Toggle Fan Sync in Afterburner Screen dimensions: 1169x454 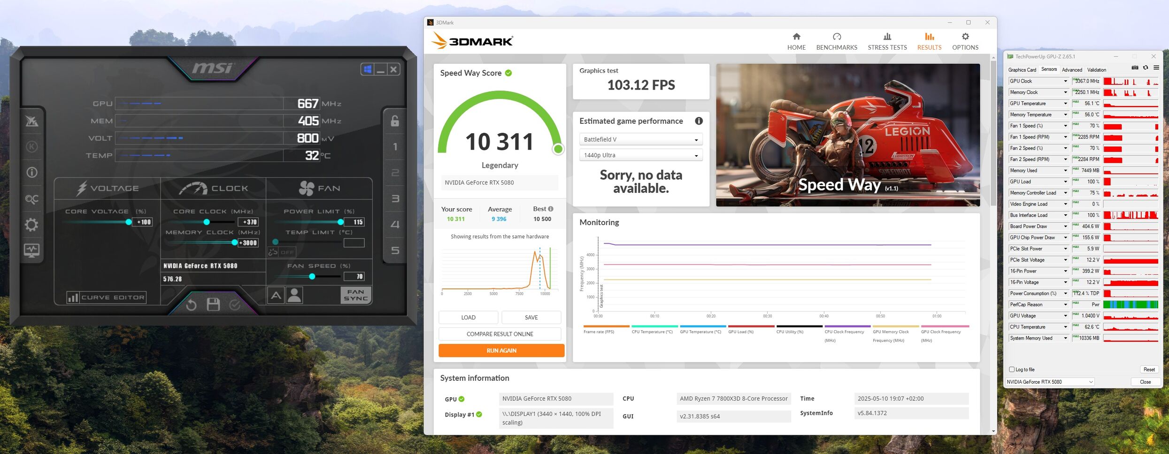(356, 295)
